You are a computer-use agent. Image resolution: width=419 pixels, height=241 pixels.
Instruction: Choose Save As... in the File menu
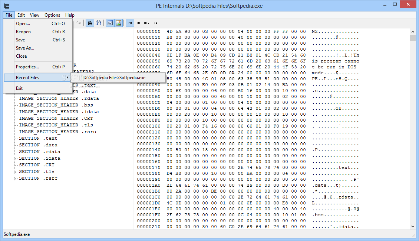pyautogui.click(x=38, y=48)
